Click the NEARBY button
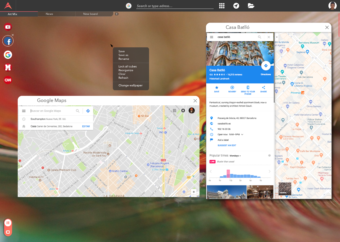340x242 pixels. [232, 89]
